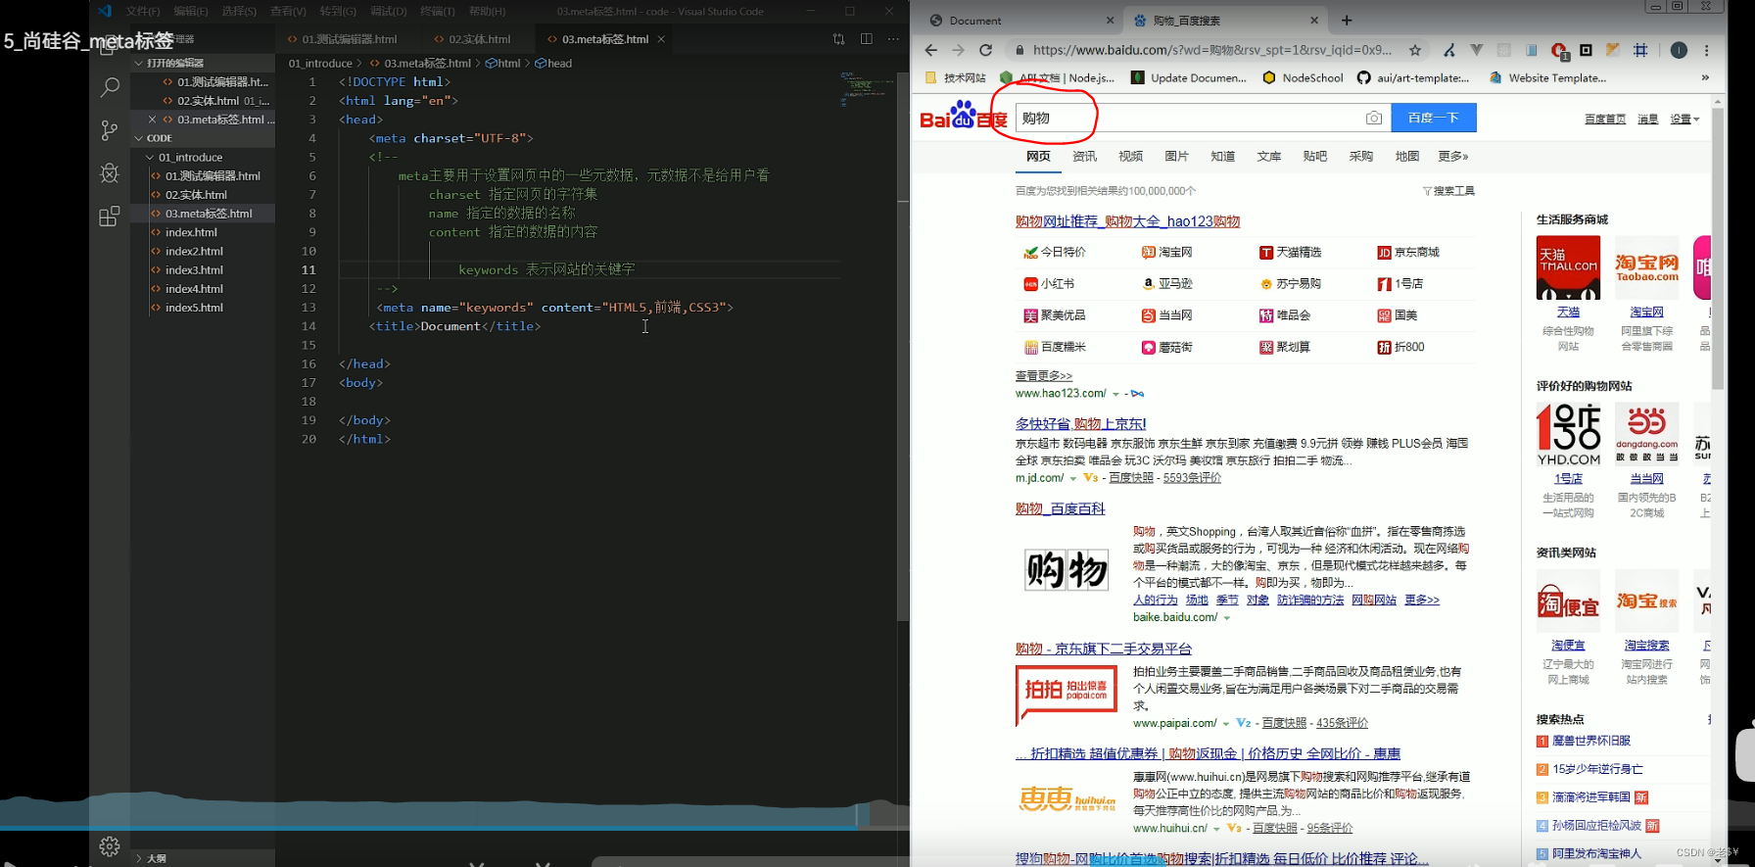1755x867 pixels.
Task: Open the 编辑(E) menu in VS Code
Action: pos(191,11)
